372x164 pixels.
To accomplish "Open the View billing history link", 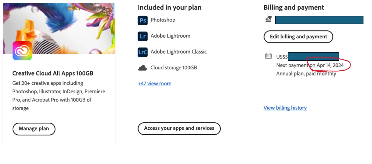I will (x=285, y=108).
